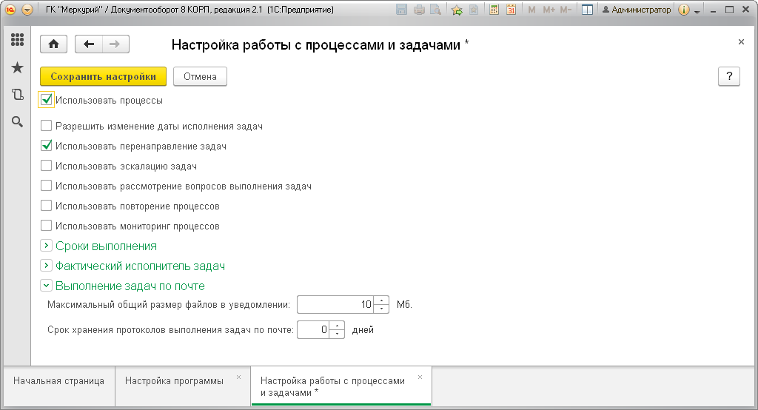
Task: Open the History icon in the sidebar
Action: 18,95
